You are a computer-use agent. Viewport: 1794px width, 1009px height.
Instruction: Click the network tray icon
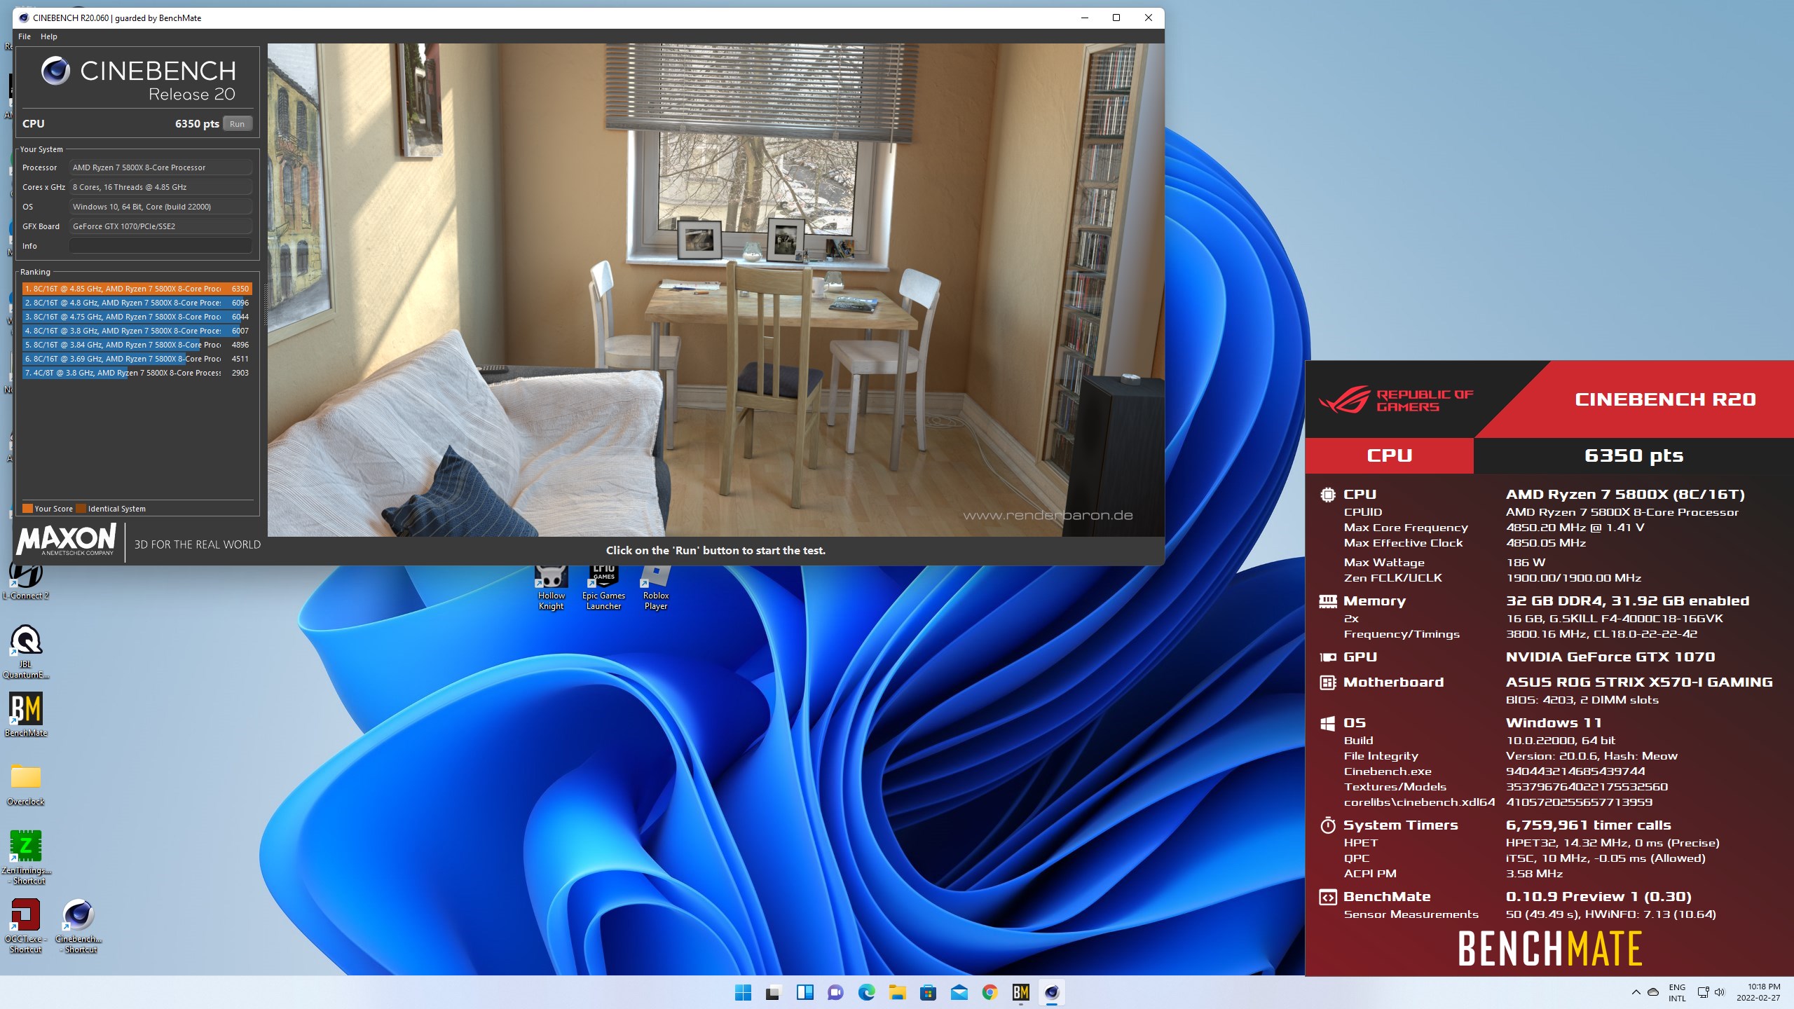pos(1703,992)
